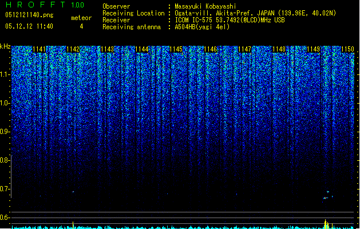
Task: Click the kHz axis unit label
Action: 5,46
